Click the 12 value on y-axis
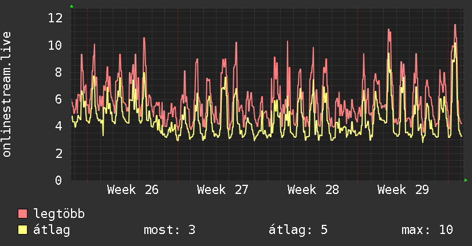 (56, 18)
